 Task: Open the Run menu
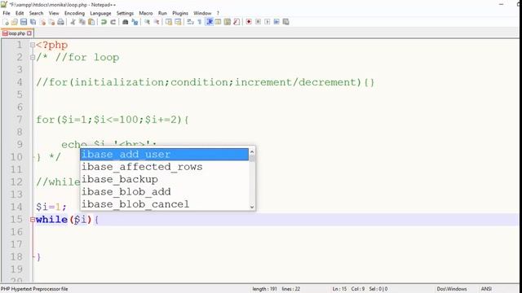[x=162, y=13]
